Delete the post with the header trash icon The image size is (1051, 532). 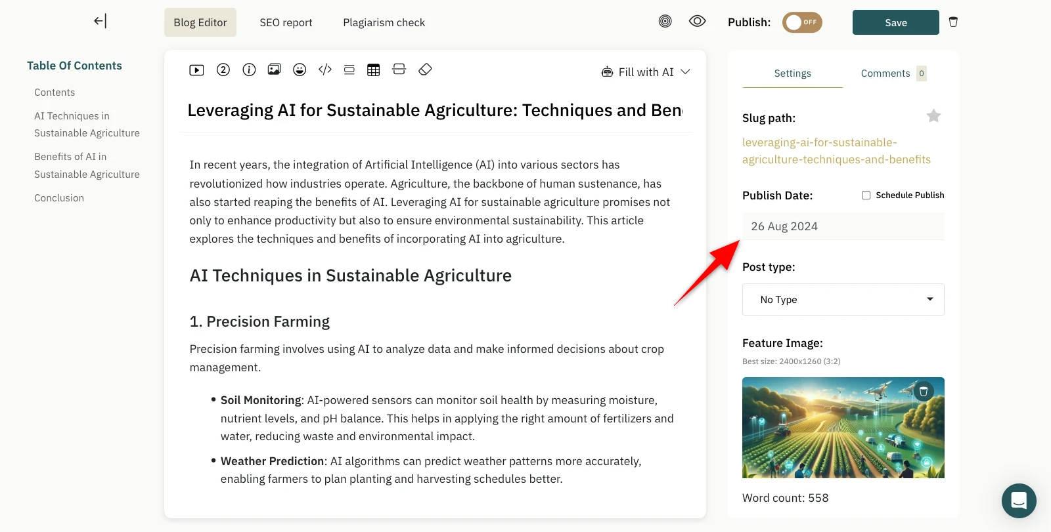coord(953,22)
